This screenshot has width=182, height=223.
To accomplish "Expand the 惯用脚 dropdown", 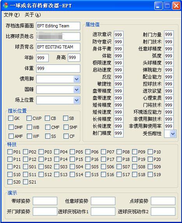I will (77, 79).
